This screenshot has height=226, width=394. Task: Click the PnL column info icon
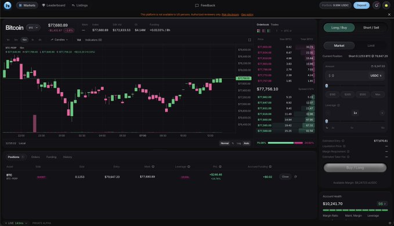(220, 166)
